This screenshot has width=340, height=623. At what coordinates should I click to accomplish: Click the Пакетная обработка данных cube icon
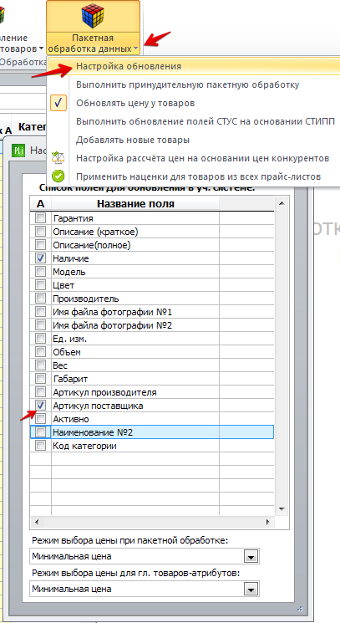93,16
